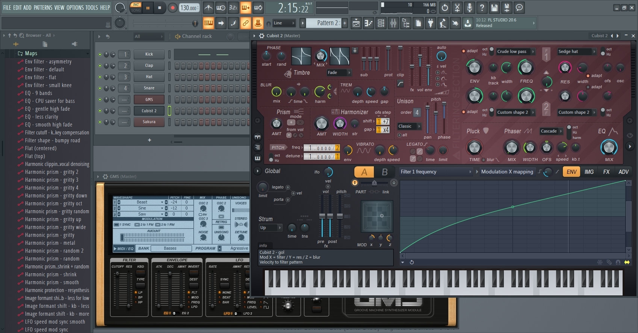Open the Sedge hat filter type dropdown
The height and width of the screenshot is (333, 638).
(x=576, y=51)
